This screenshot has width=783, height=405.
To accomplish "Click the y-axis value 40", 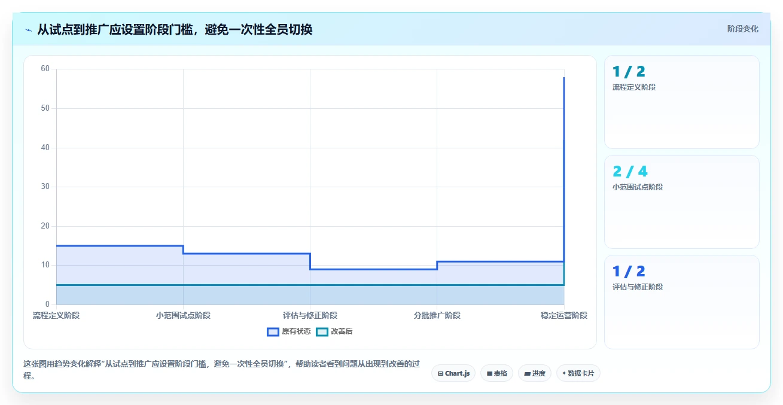I will coord(45,147).
